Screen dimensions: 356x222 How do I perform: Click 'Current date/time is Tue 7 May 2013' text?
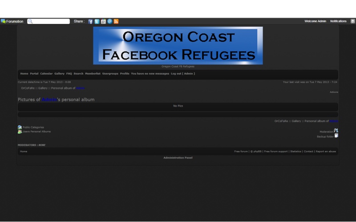pyautogui.click(x=44, y=82)
